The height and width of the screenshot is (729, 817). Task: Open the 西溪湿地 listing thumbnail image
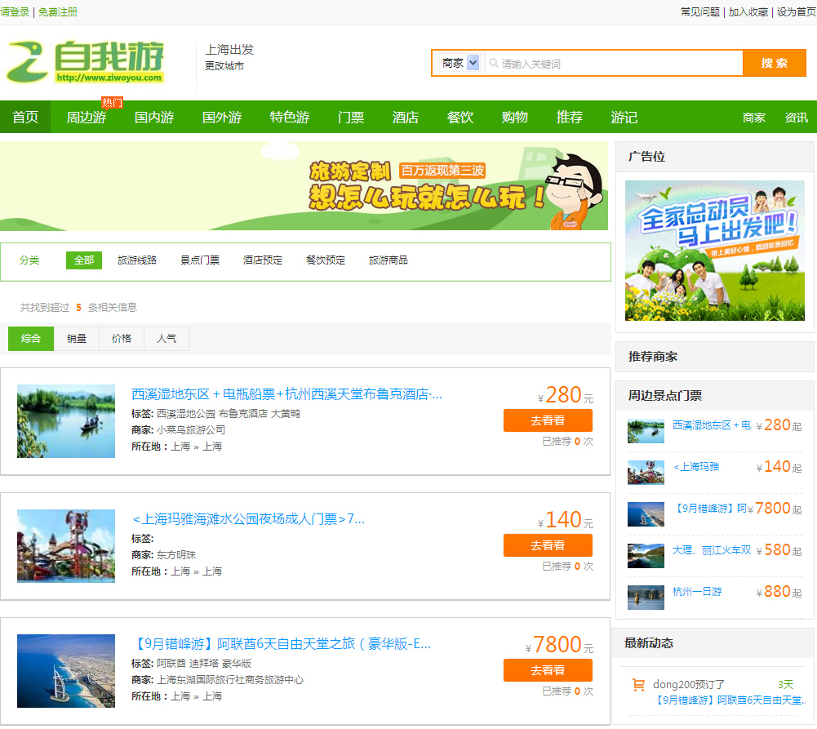coord(66,421)
